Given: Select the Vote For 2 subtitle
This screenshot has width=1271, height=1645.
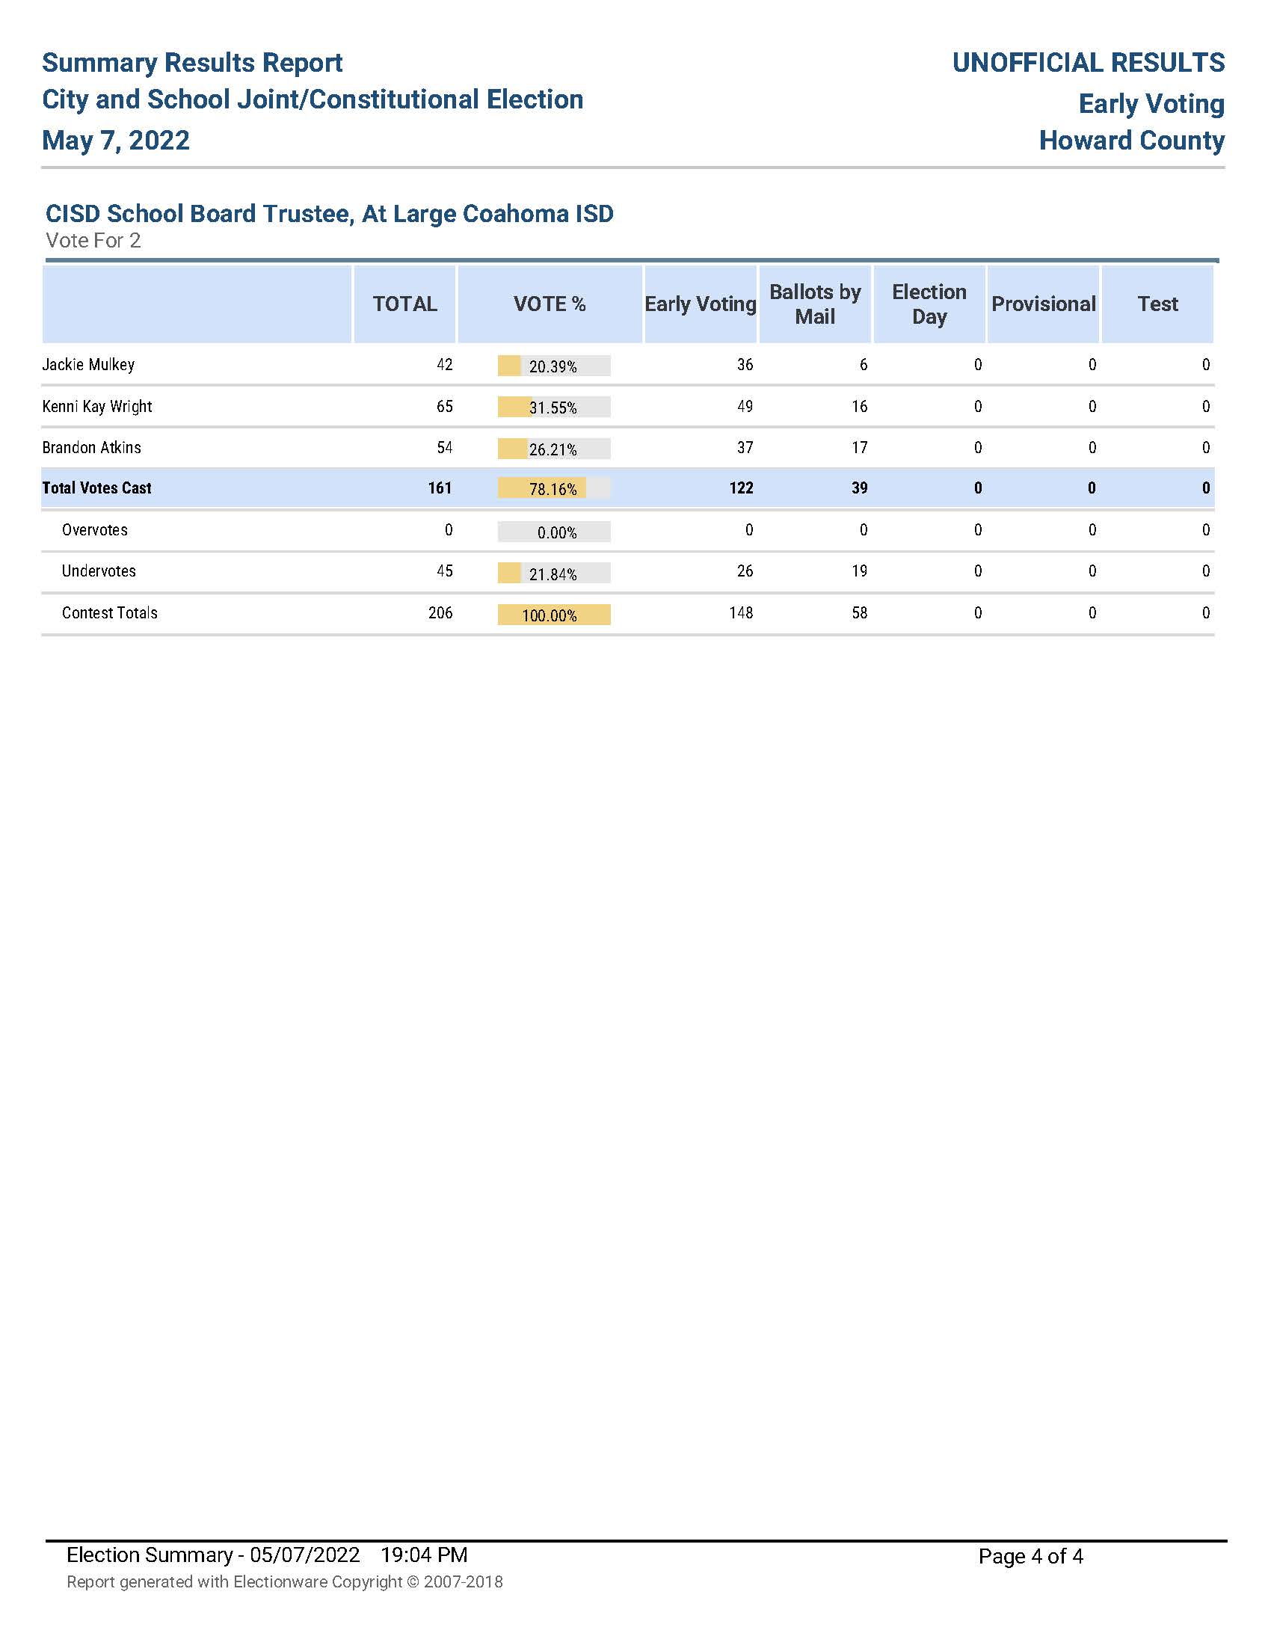Looking at the screenshot, I should [93, 241].
